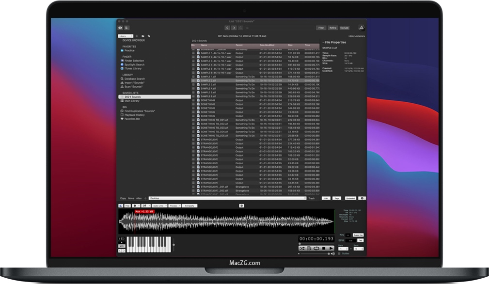Viewport: 489px width, 284px height.
Task: Toggle the eye preview icon in the top toolbar
Action: click(x=120, y=28)
